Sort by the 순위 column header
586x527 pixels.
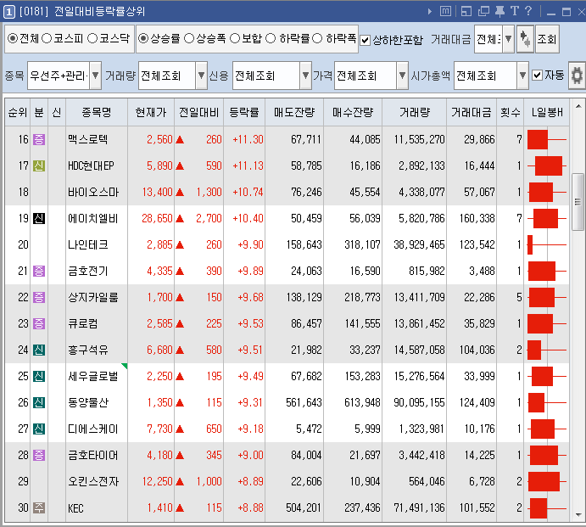coord(18,112)
